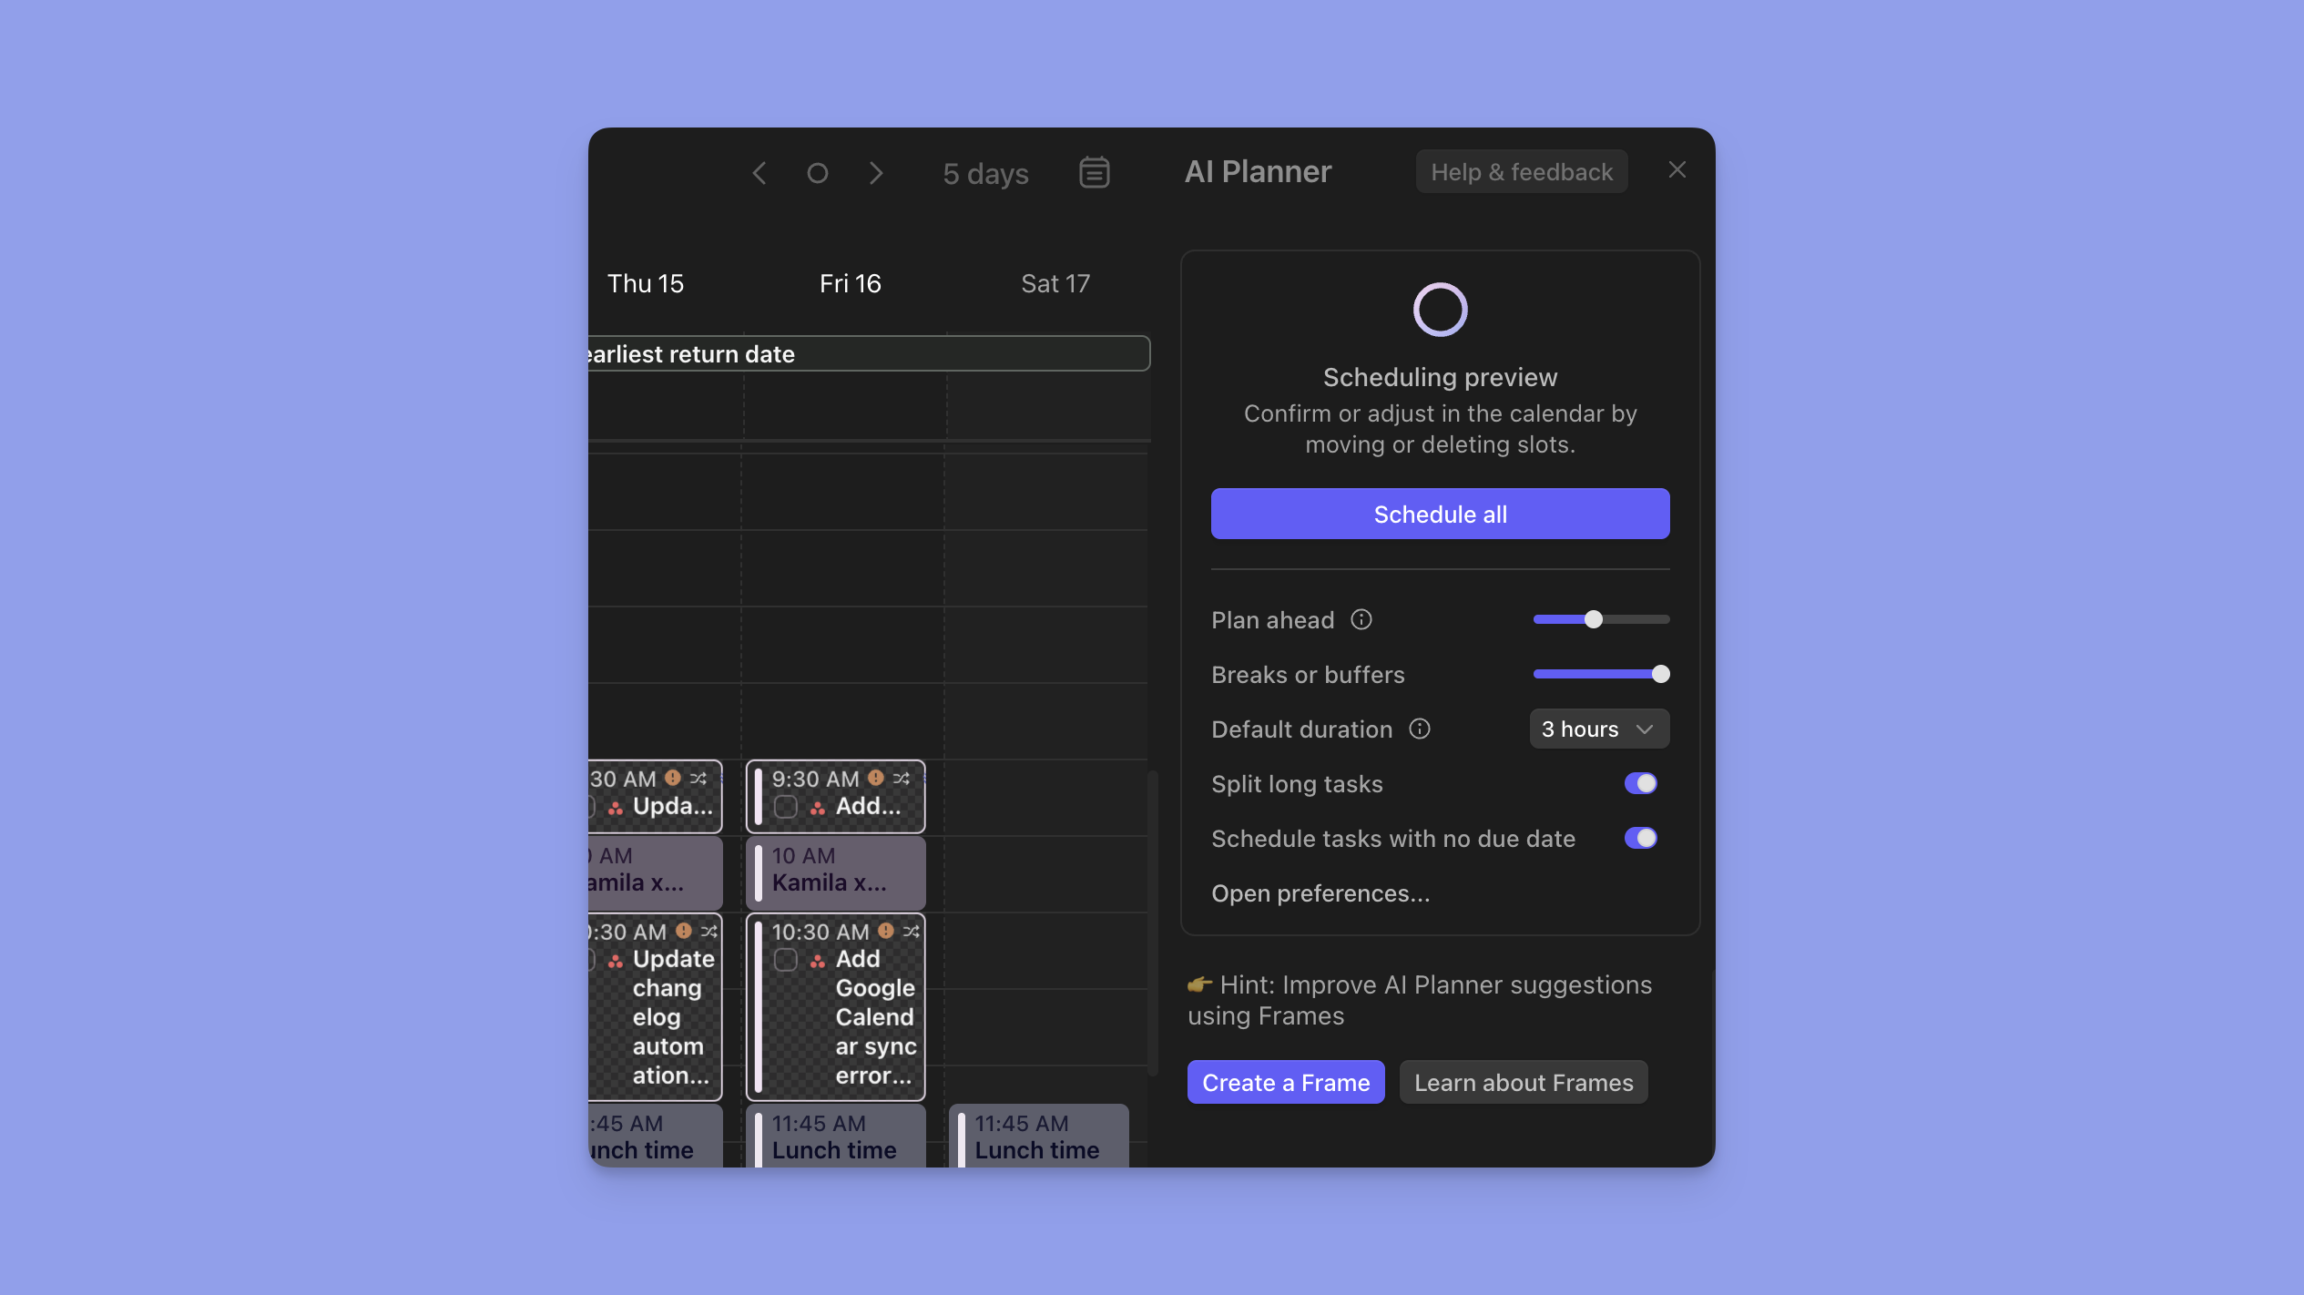Disable the Split long tasks toggle
This screenshot has width=2304, height=1295.
pyautogui.click(x=1640, y=783)
